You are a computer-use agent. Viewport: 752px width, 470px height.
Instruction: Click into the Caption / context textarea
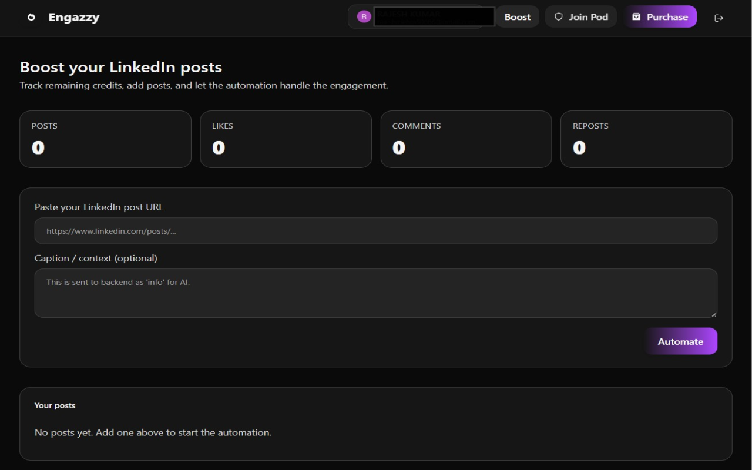point(376,293)
